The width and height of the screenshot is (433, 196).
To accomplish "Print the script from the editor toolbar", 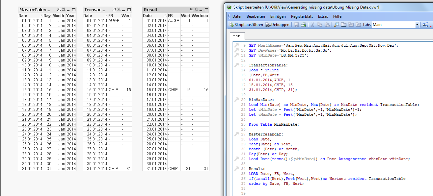I will click(303, 25).
